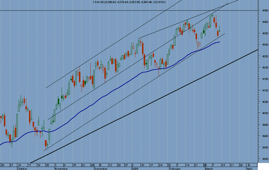Image resolution: width=269 pixels, height=170 pixels.
Task: Select the date label 10 on time axis
Action: click(x=143, y=165)
